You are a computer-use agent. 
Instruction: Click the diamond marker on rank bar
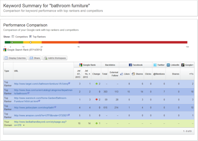31,42
